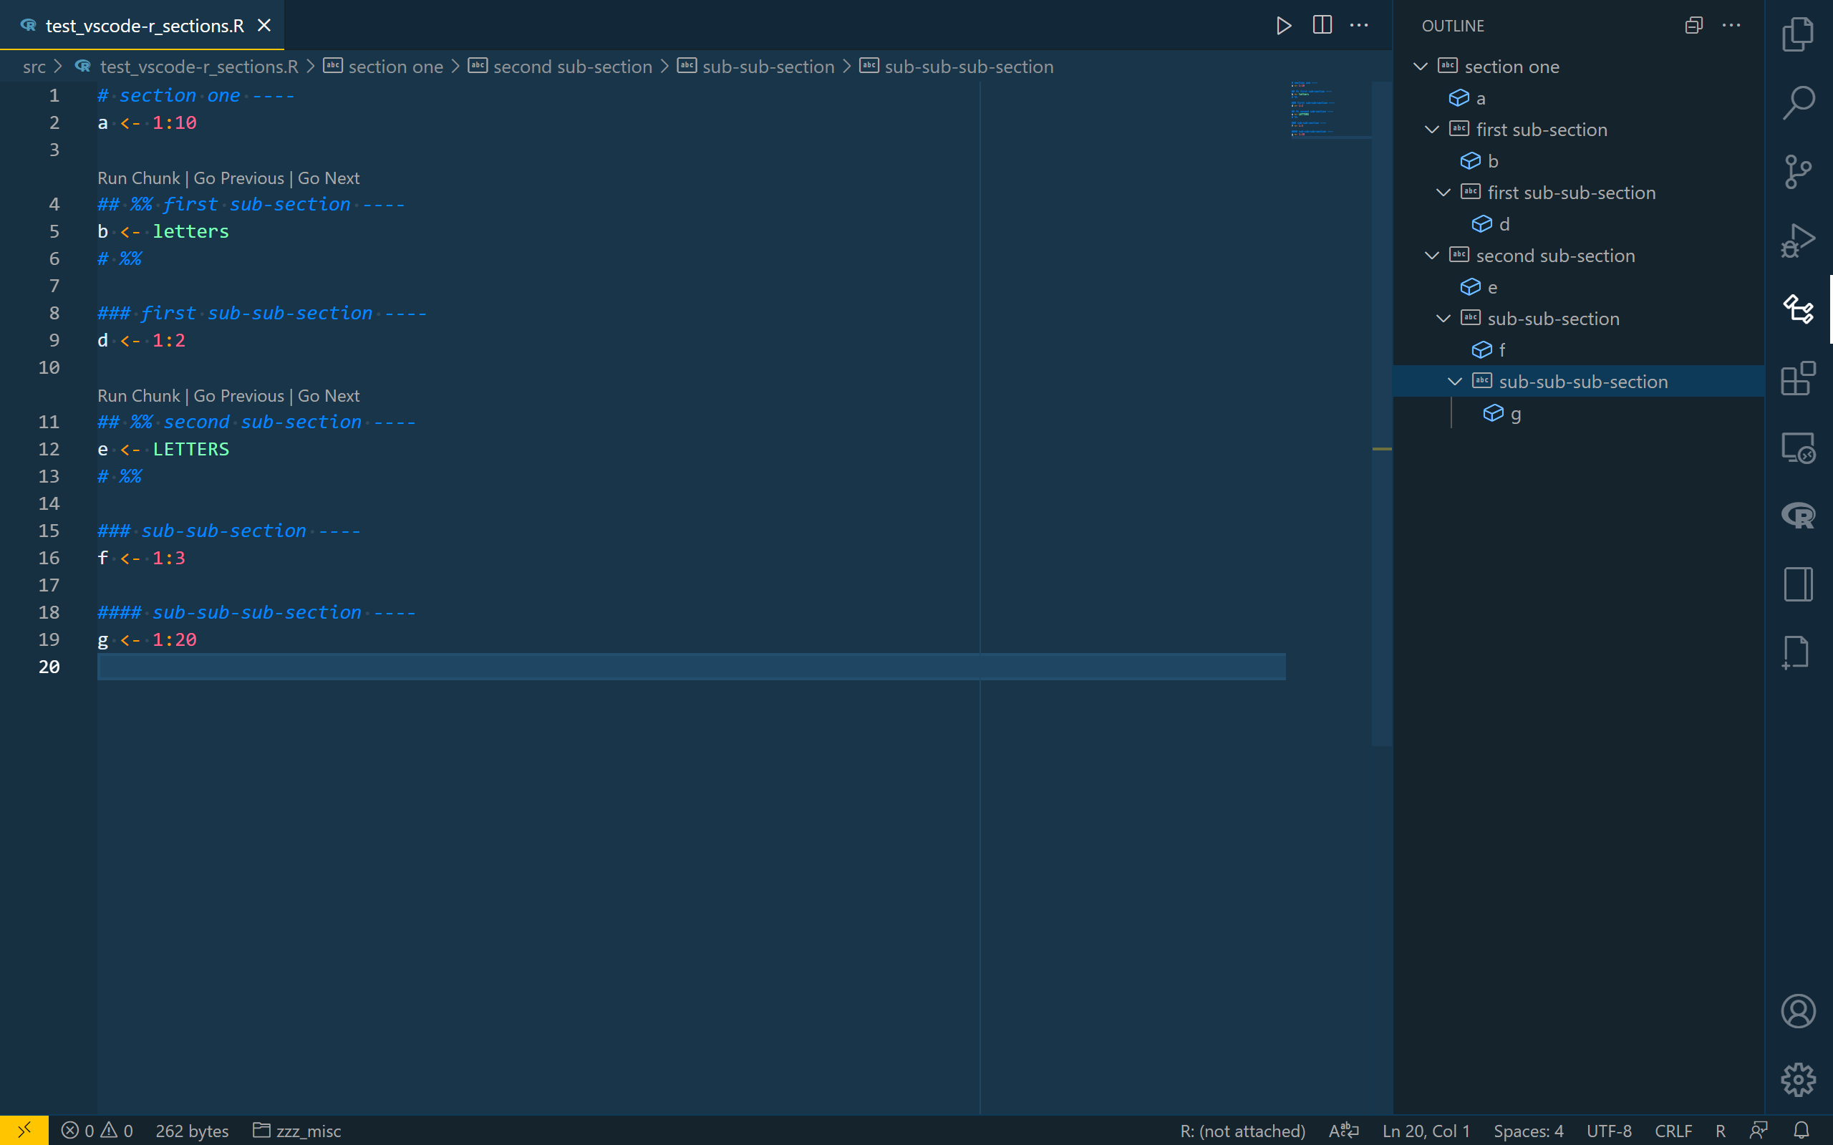Image resolution: width=1833 pixels, height=1145 pixels.
Task: Click 'second sub-section' in the breadcrumb
Action: click(x=571, y=67)
